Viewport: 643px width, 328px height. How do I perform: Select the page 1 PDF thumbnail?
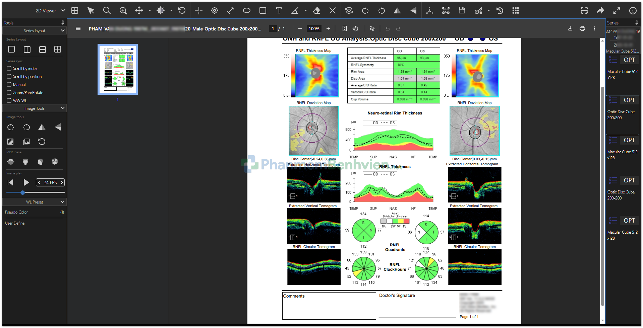pos(118,69)
